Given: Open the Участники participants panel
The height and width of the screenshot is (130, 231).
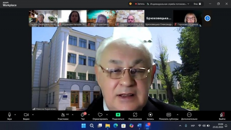Looking at the screenshot, I should click(63, 115).
